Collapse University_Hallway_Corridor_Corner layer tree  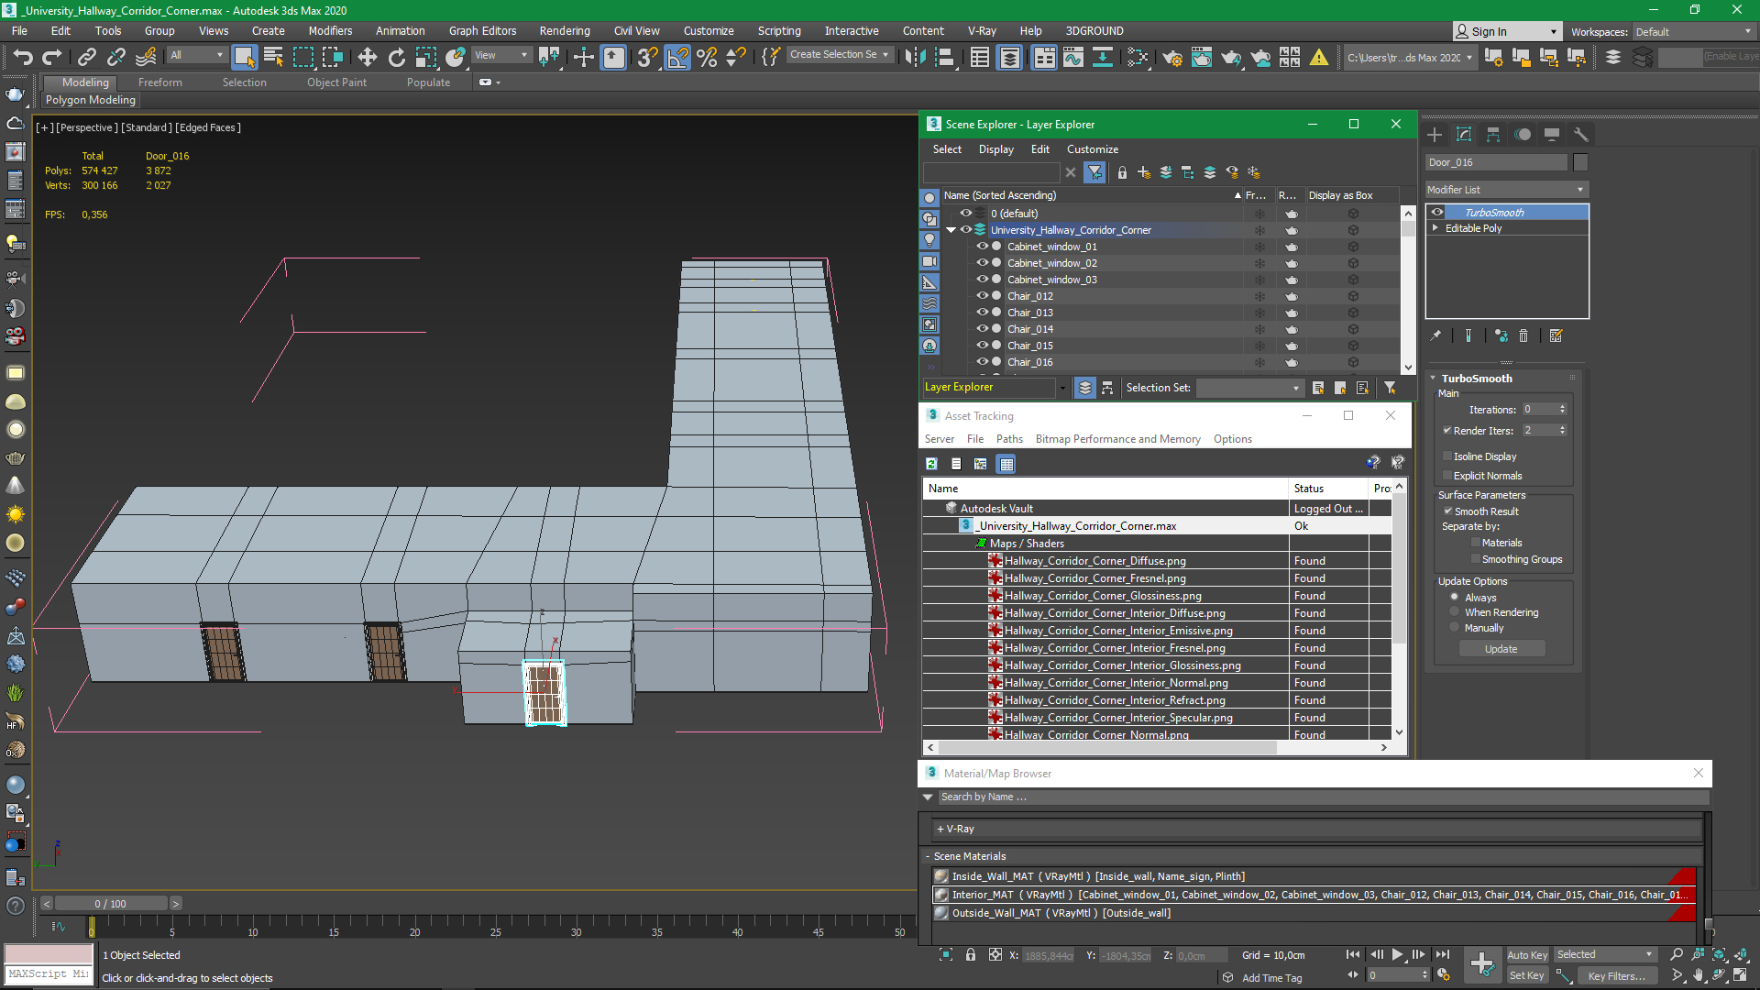(x=951, y=230)
